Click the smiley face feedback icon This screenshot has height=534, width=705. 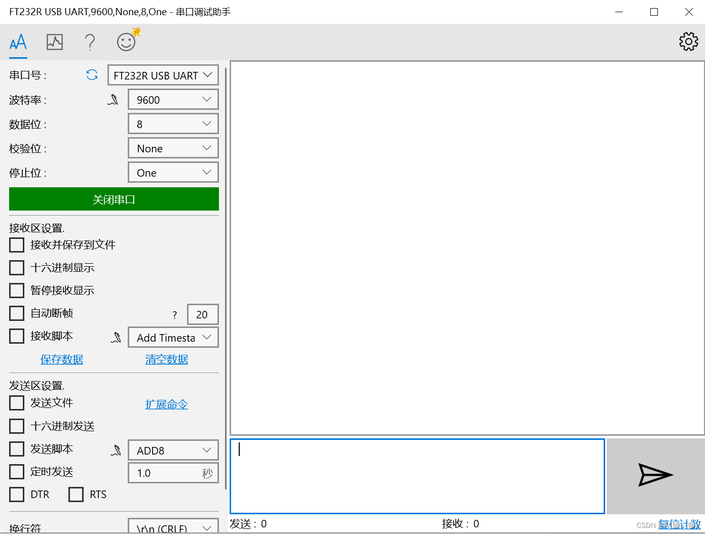(x=127, y=40)
